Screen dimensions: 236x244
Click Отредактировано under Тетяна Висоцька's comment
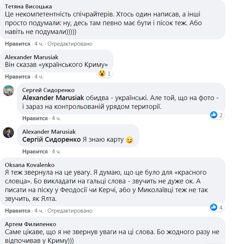(x=70, y=44)
